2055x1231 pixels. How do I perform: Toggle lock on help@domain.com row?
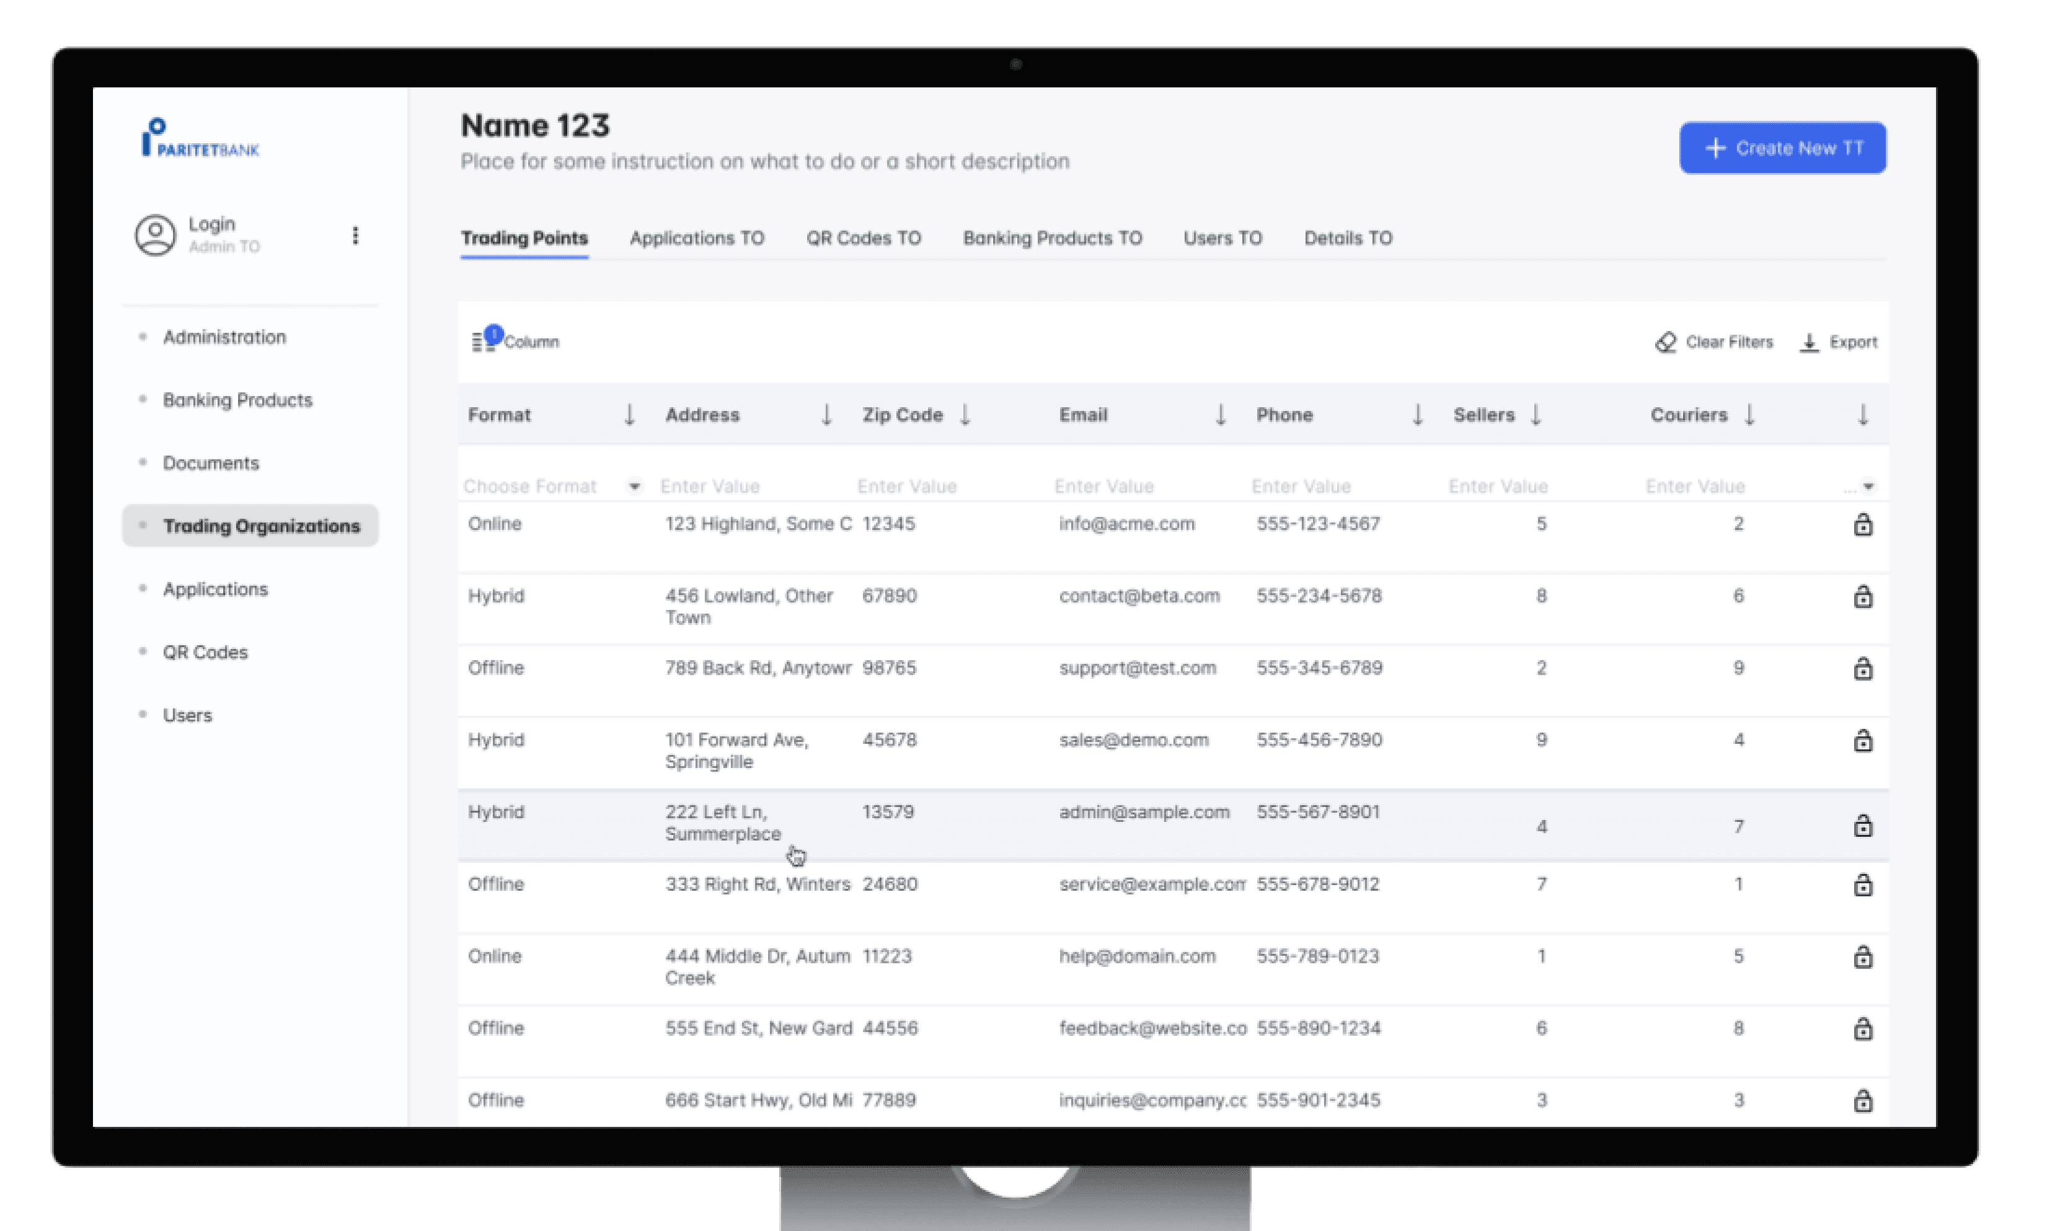point(1863,957)
